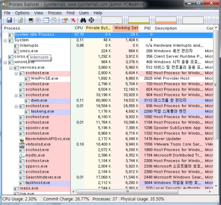This screenshot has width=221, height=205.
Task: Select the svchost.exe row with PID 1092
Action: coord(108,117)
